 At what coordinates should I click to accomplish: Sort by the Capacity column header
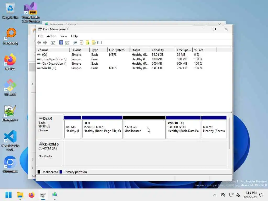coord(163,50)
